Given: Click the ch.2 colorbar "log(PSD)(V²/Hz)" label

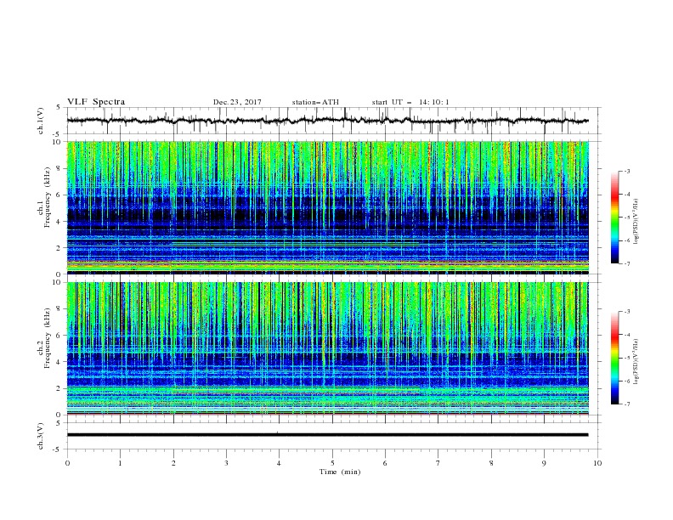Looking at the screenshot, I should pyautogui.click(x=636, y=361).
